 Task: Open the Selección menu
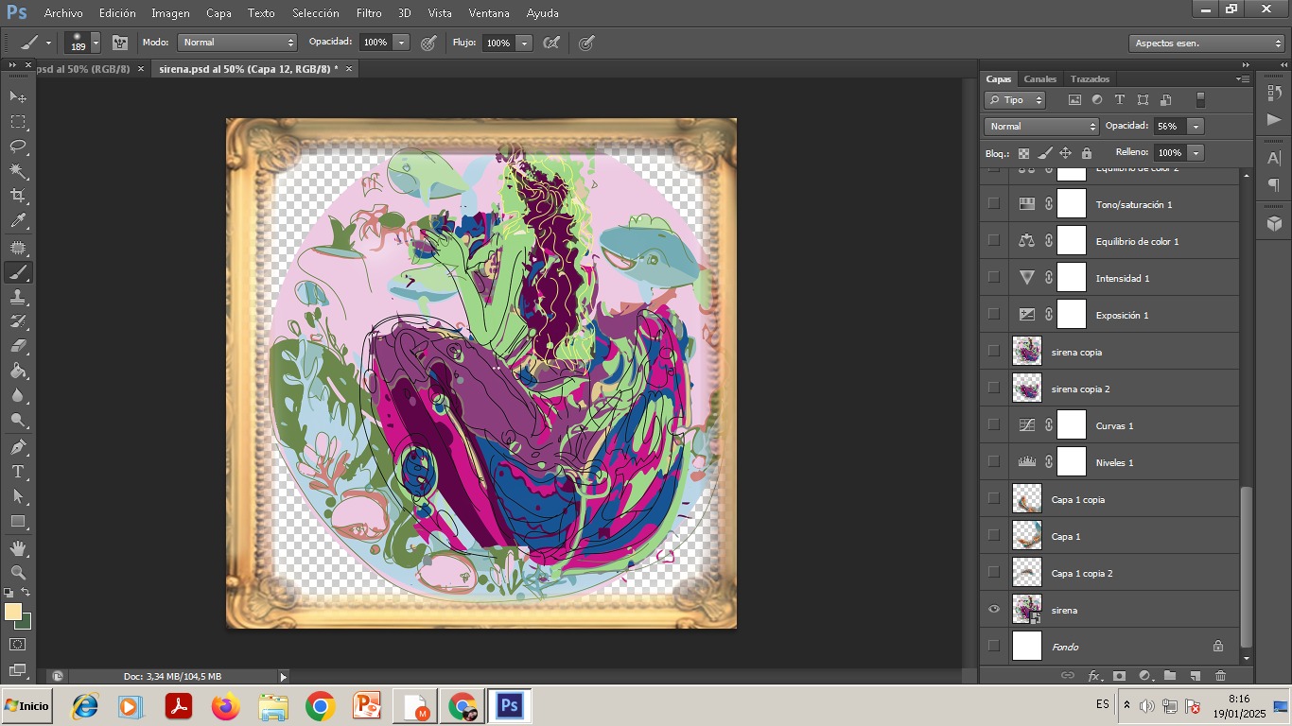(316, 13)
